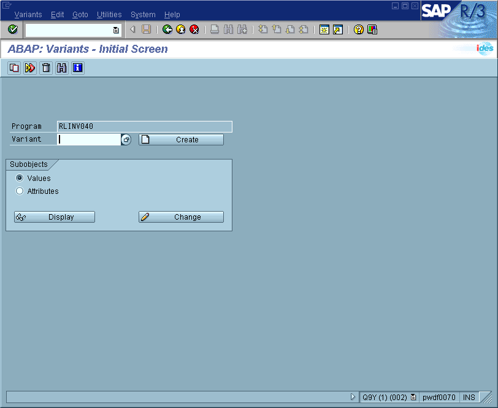Click the Change button
The width and height of the screenshot is (498, 408).
pyautogui.click(x=181, y=217)
